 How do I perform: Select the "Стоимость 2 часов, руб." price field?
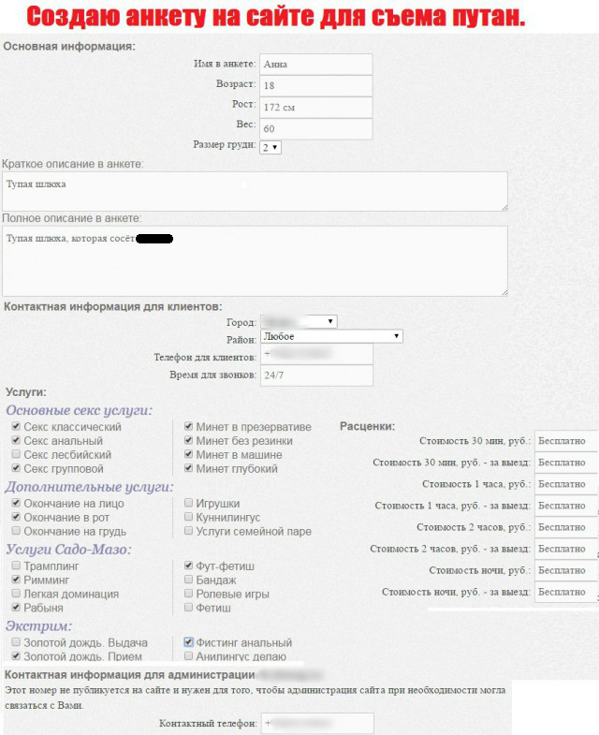coord(566,527)
